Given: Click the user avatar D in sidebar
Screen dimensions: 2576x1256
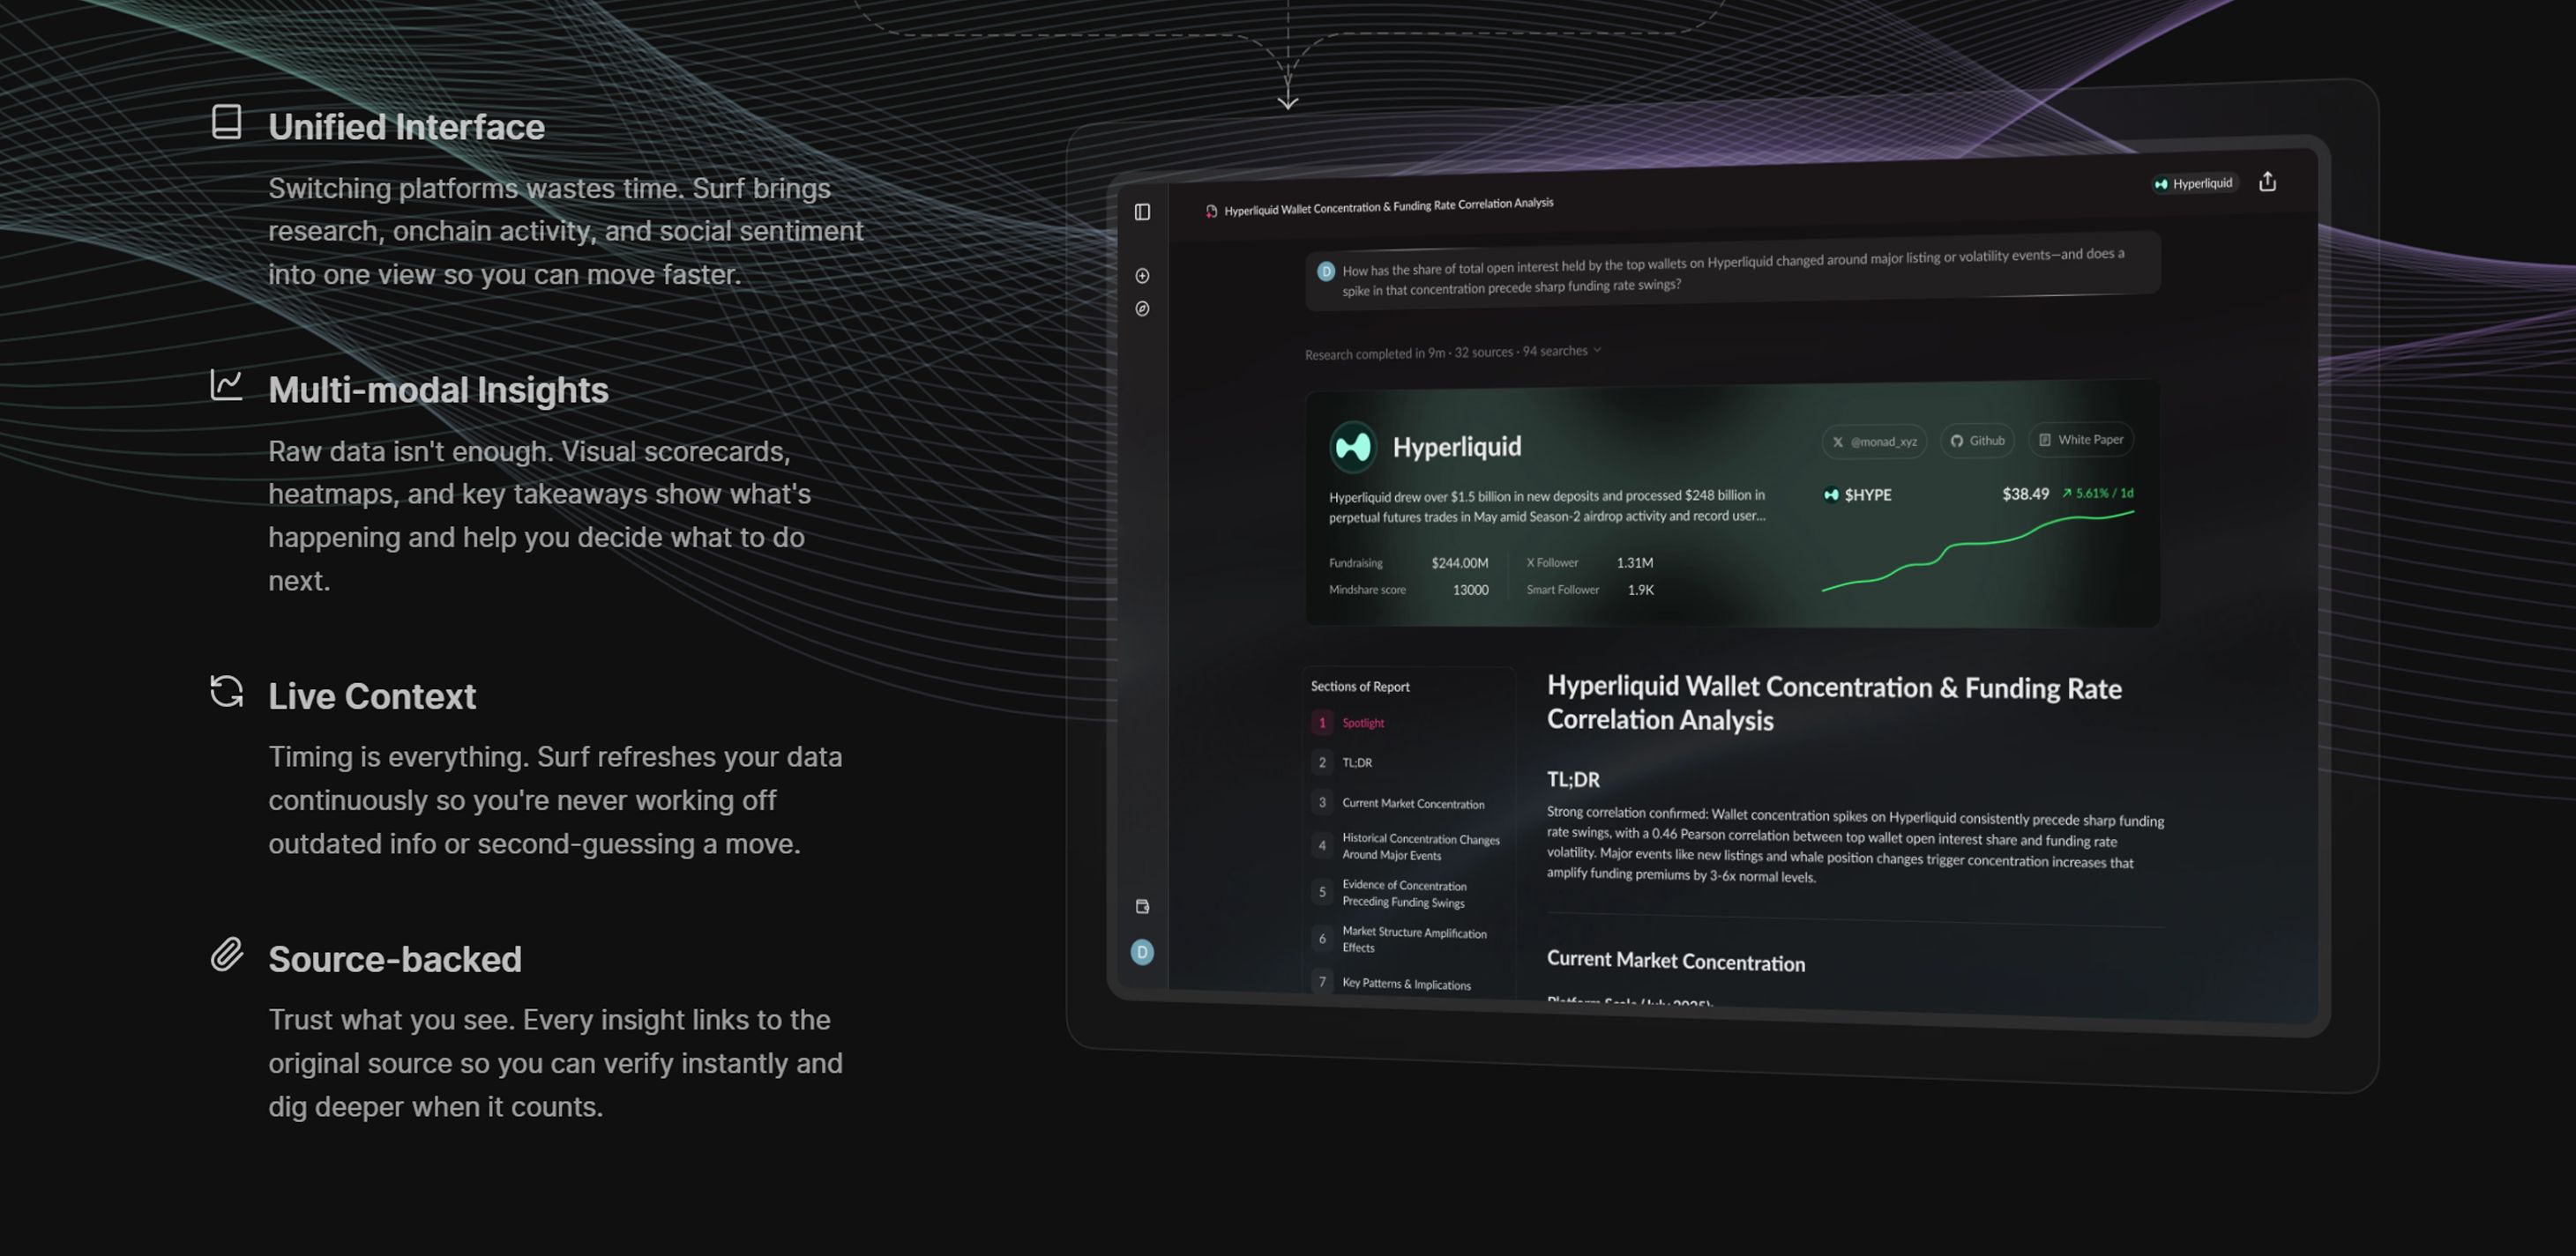Looking at the screenshot, I should point(1142,952).
